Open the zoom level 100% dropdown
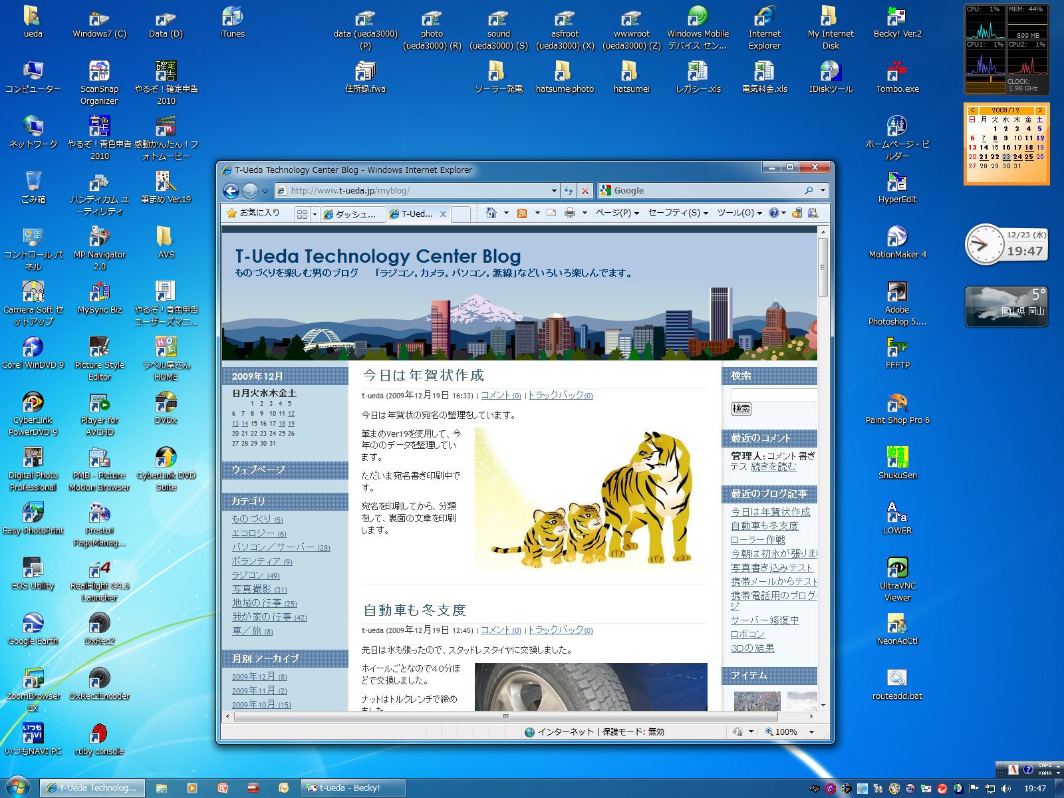 pos(811,731)
